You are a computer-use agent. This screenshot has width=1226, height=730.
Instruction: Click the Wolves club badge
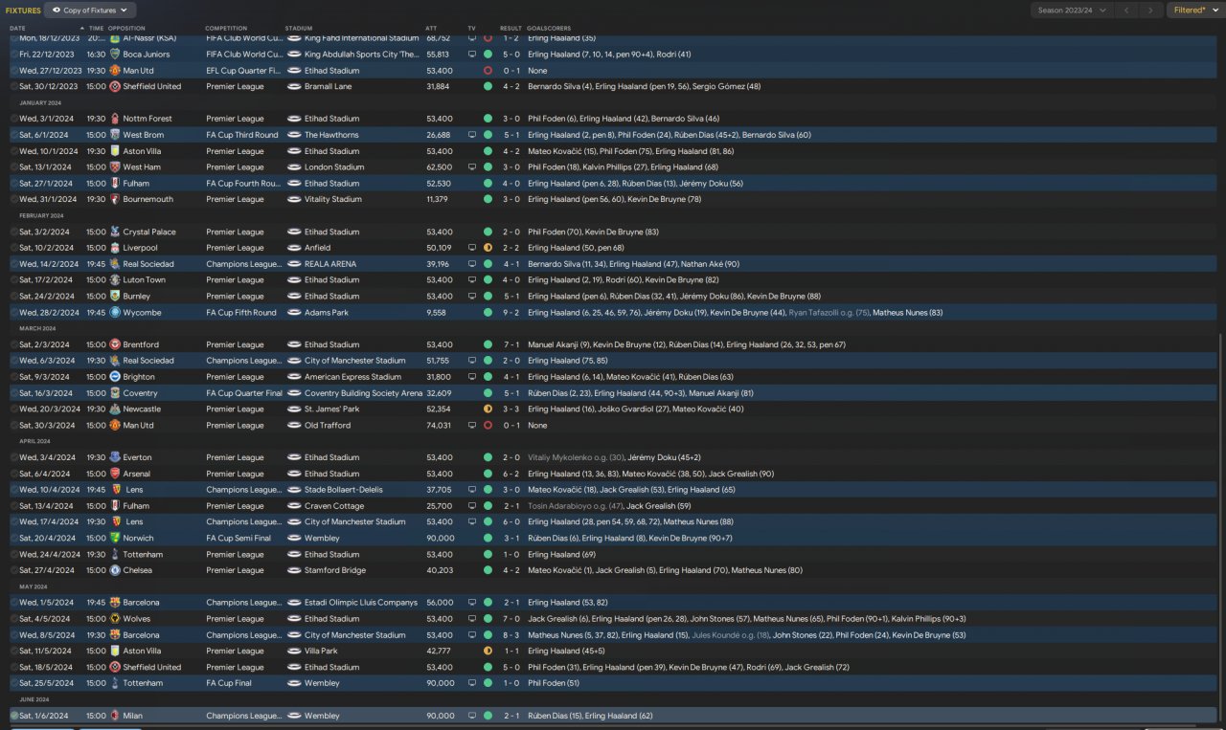point(115,619)
